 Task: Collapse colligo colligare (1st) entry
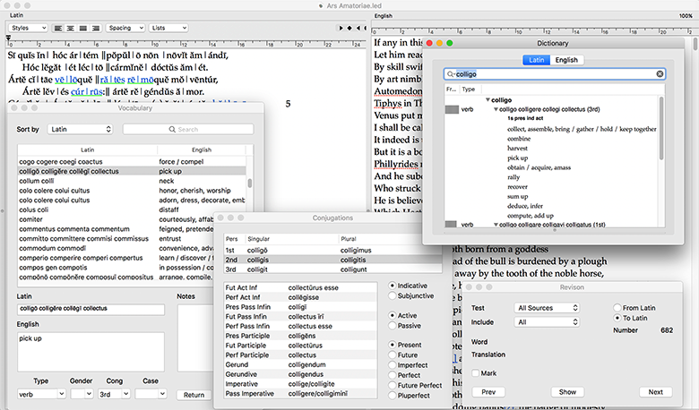tap(496, 225)
